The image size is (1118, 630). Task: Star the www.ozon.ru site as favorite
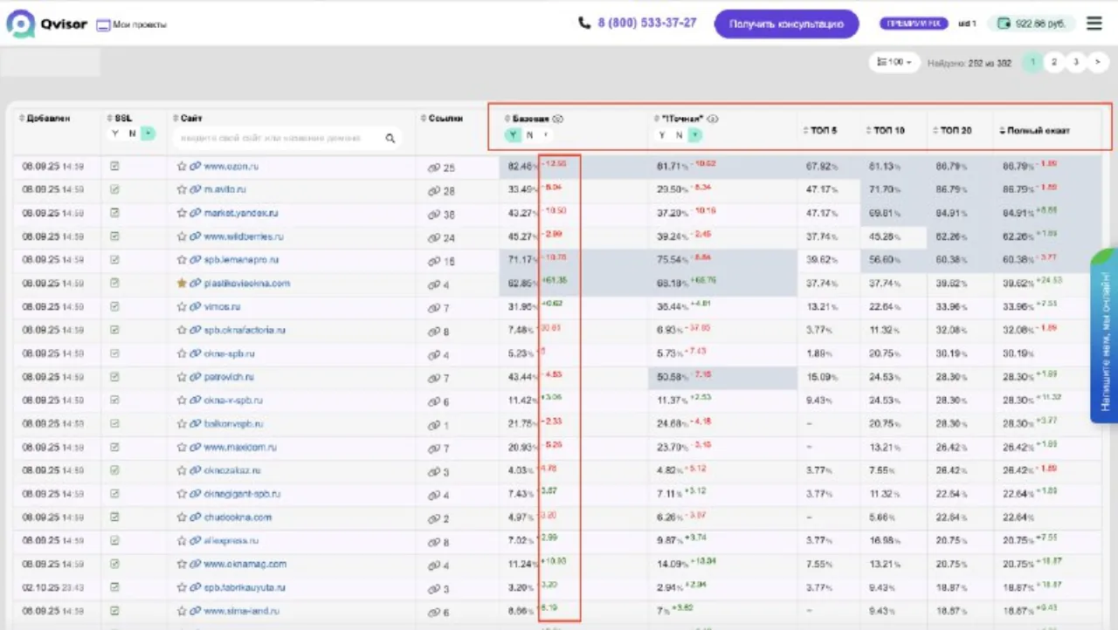[x=182, y=166]
